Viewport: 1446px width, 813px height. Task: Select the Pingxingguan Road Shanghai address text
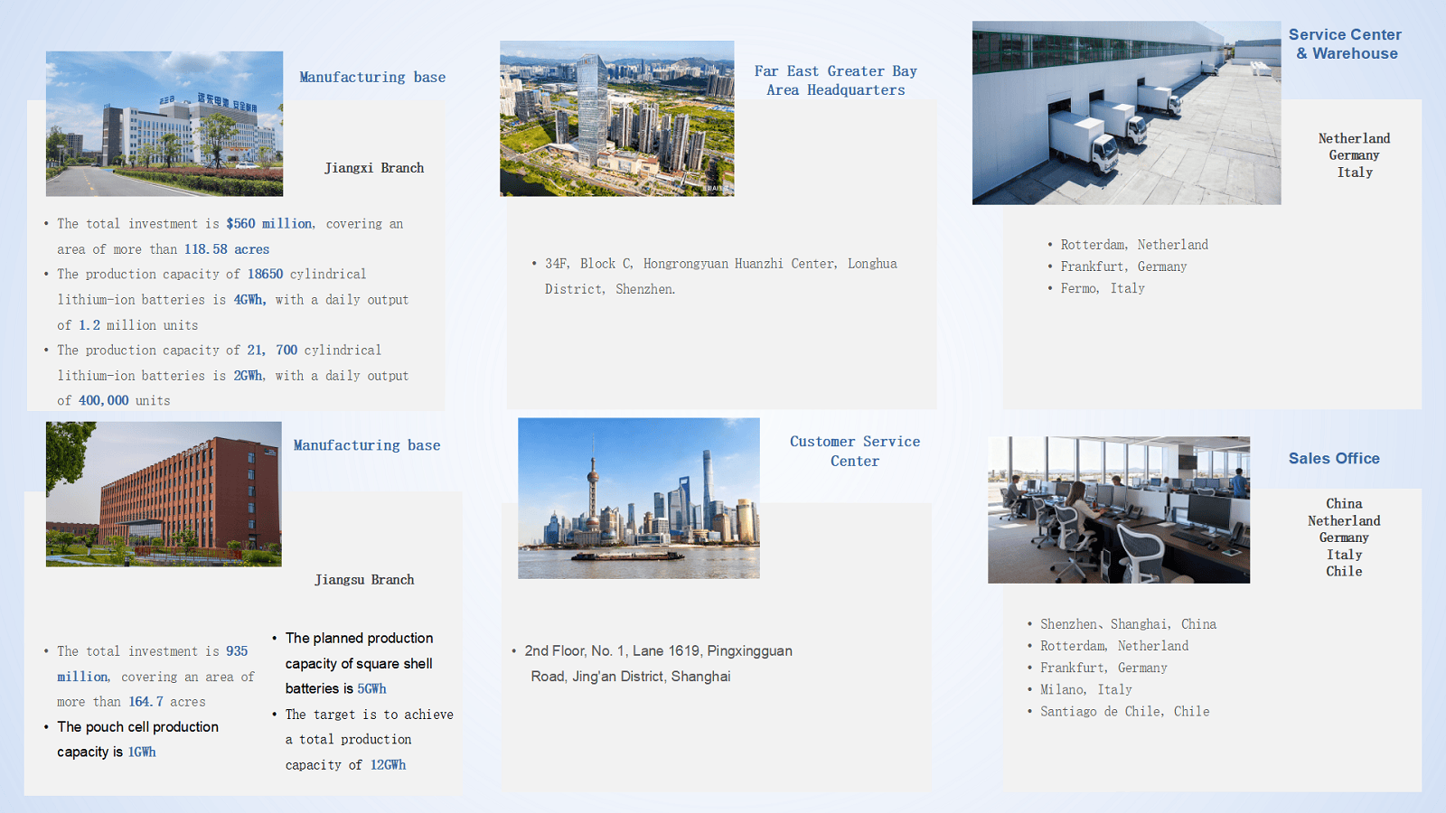pyautogui.click(x=658, y=664)
